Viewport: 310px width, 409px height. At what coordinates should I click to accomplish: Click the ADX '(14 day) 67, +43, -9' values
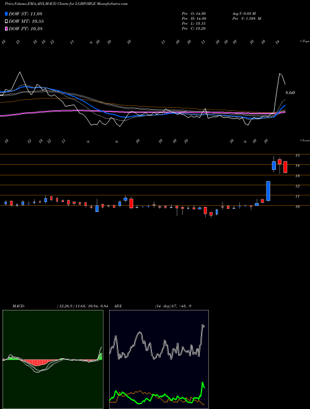point(173,306)
